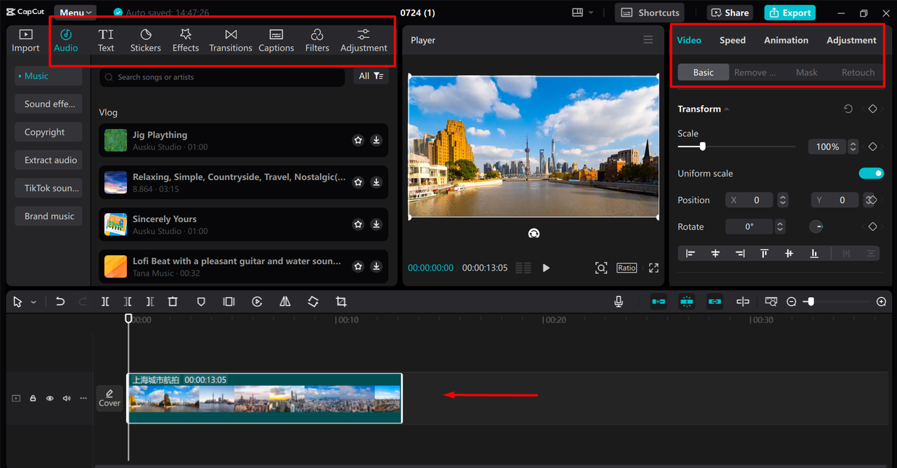The height and width of the screenshot is (468, 897).
Task: Reset the Transform settings
Action: [x=848, y=109]
